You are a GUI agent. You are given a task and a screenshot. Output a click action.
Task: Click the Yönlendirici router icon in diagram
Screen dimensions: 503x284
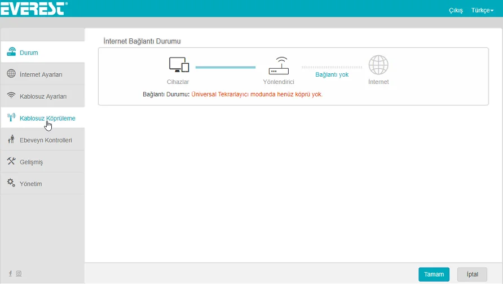tap(279, 65)
